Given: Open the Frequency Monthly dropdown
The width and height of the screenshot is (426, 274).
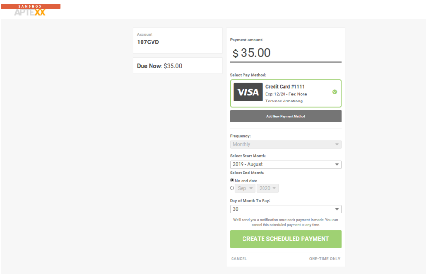Looking at the screenshot, I should tap(285, 144).
